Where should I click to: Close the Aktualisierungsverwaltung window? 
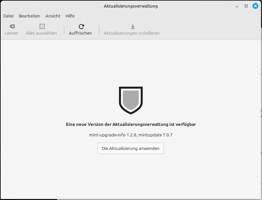click(255, 6)
